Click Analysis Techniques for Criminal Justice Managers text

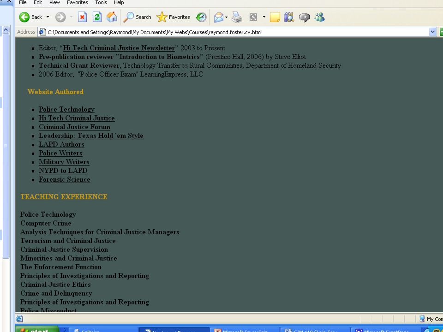point(100,232)
